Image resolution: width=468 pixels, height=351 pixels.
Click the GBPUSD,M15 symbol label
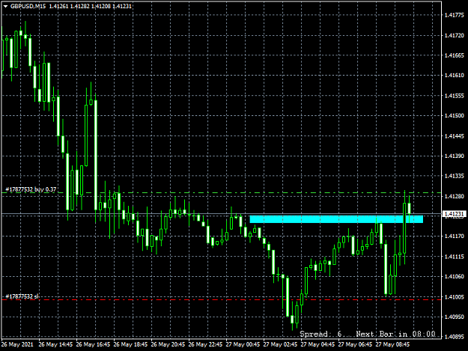tap(28, 6)
